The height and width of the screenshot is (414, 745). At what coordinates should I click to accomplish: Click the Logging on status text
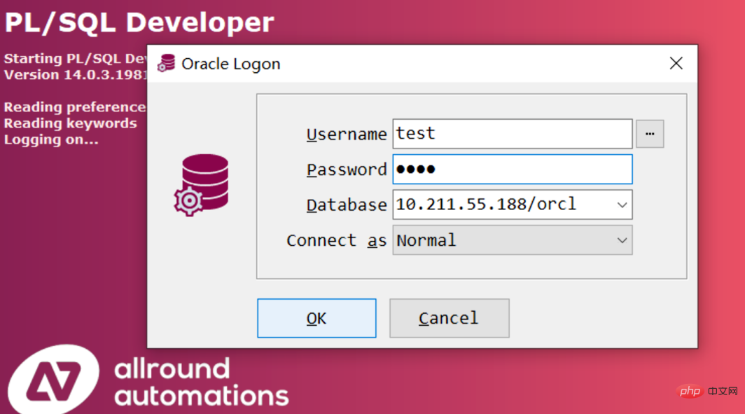pyautogui.click(x=51, y=139)
